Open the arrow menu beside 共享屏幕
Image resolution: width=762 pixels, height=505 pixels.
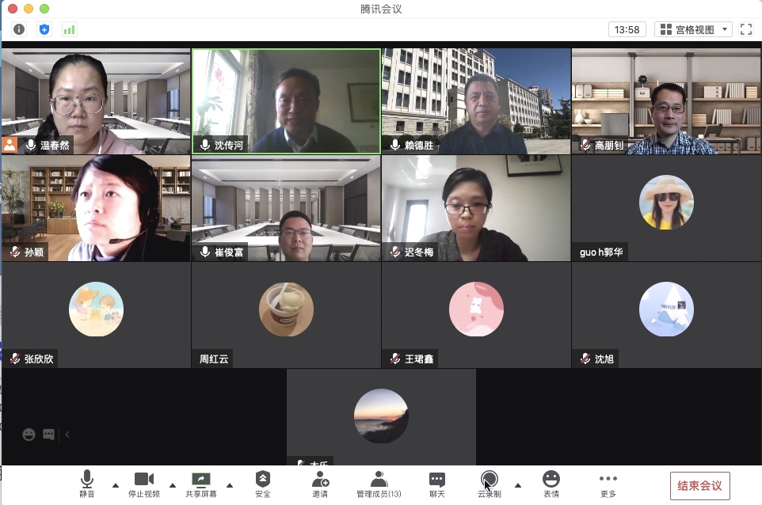pyautogui.click(x=230, y=485)
